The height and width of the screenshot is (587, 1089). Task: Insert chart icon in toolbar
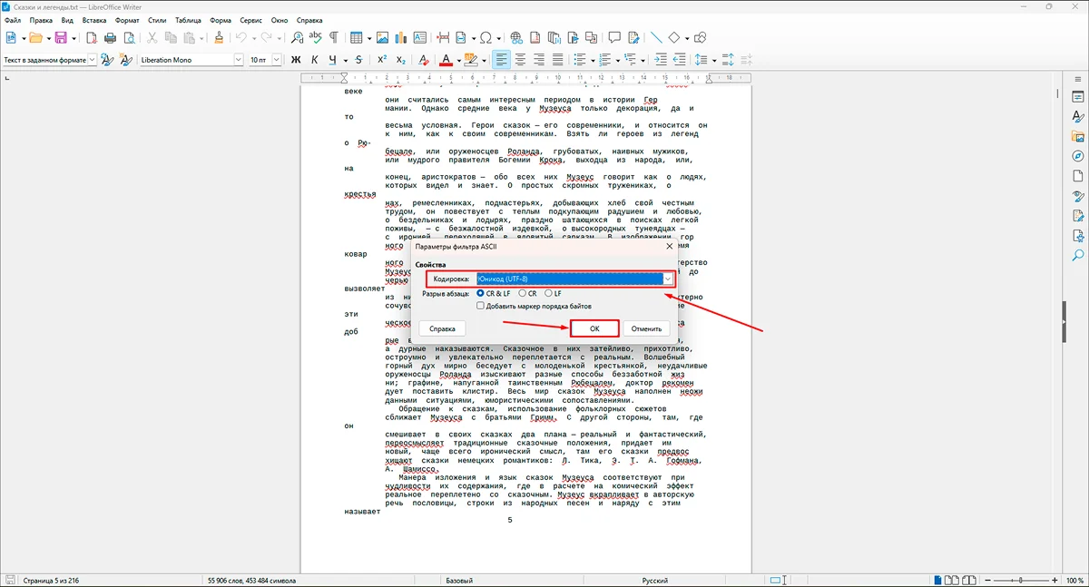[400, 38]
